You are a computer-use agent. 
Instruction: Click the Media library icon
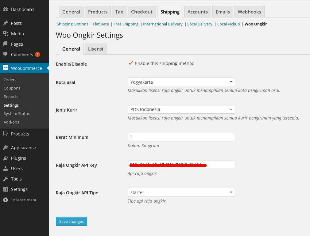6,34
